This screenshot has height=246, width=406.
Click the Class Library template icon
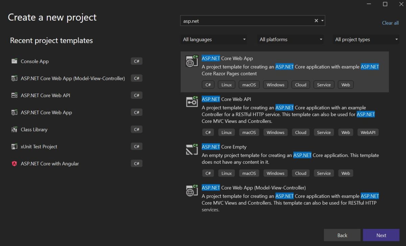pyautogui.click(x=14, y=130)
